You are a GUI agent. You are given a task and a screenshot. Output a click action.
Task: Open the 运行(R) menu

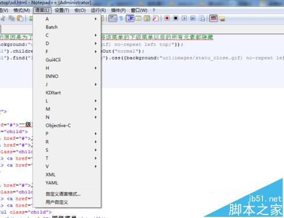98,10
